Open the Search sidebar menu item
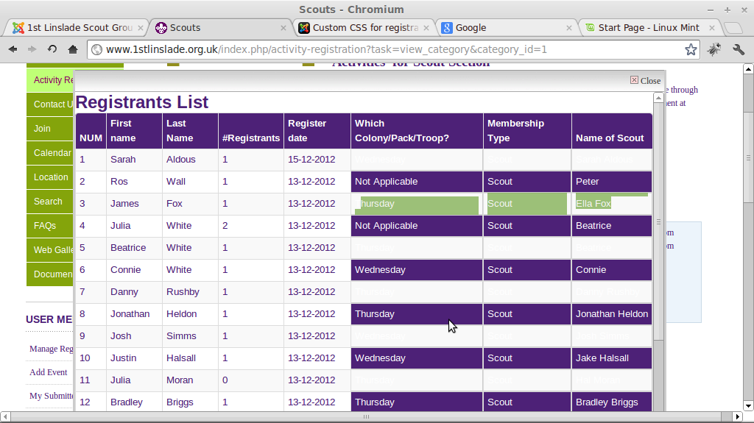This screenshot has width=754, height=423. pos(50,202)
